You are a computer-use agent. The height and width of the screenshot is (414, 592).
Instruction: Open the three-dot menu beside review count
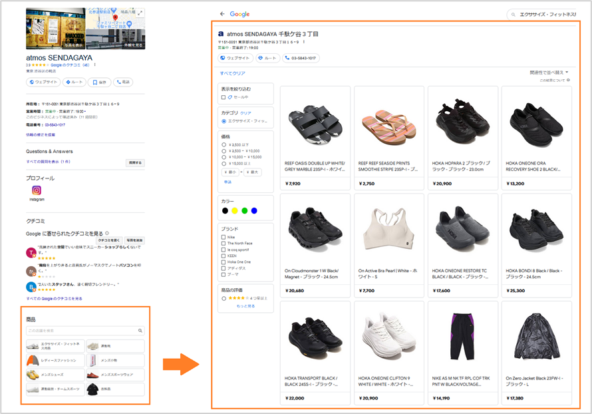coord(94,65)
